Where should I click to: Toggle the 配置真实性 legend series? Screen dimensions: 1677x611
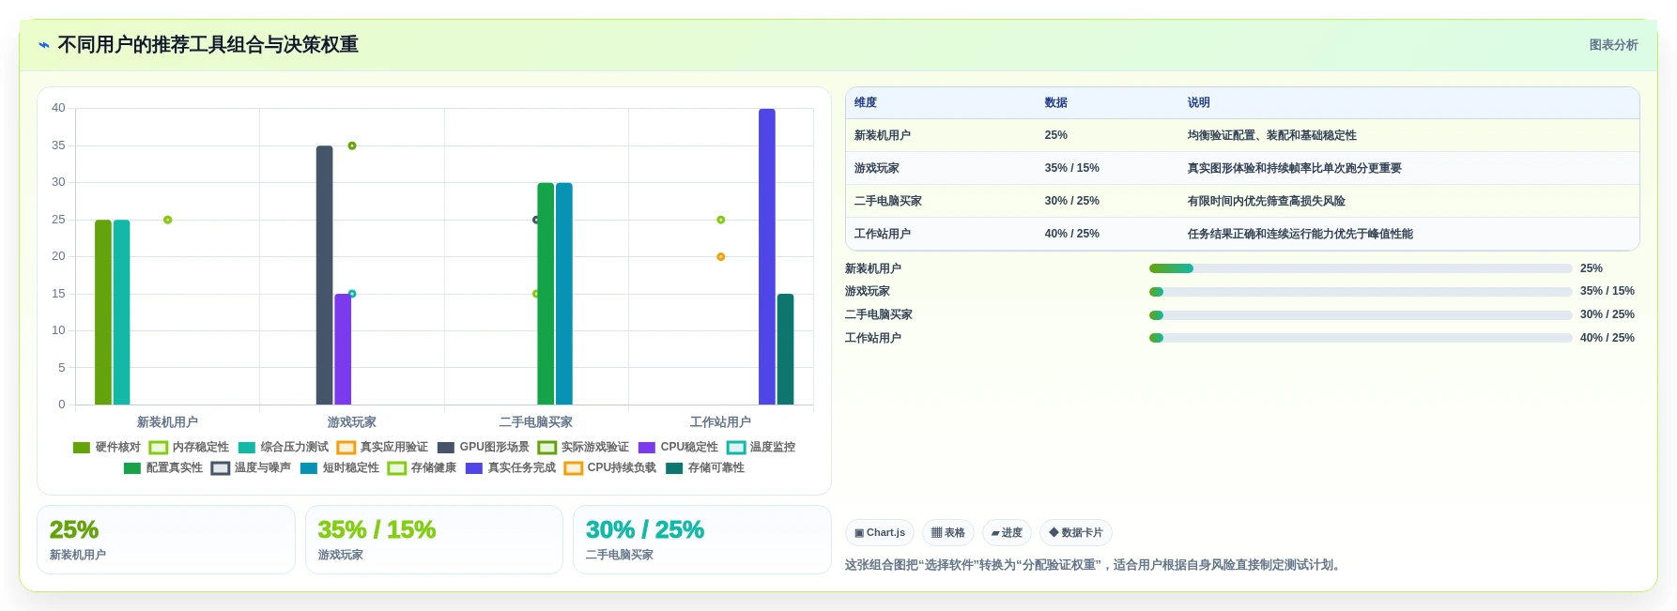point(163,468)
